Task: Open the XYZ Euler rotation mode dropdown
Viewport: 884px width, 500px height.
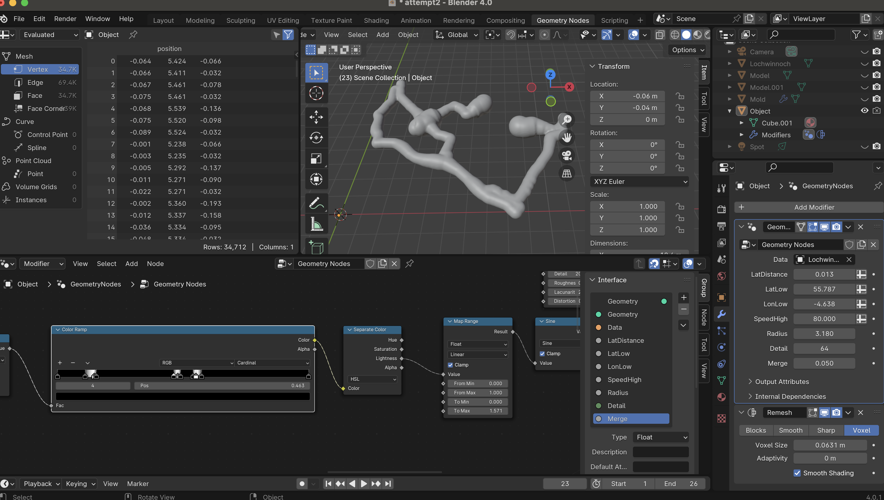Action: [639, 181]
